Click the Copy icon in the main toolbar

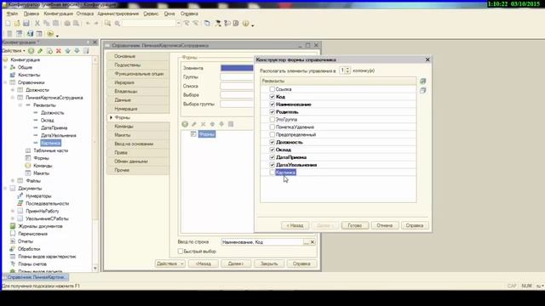(x=46, y=23)
